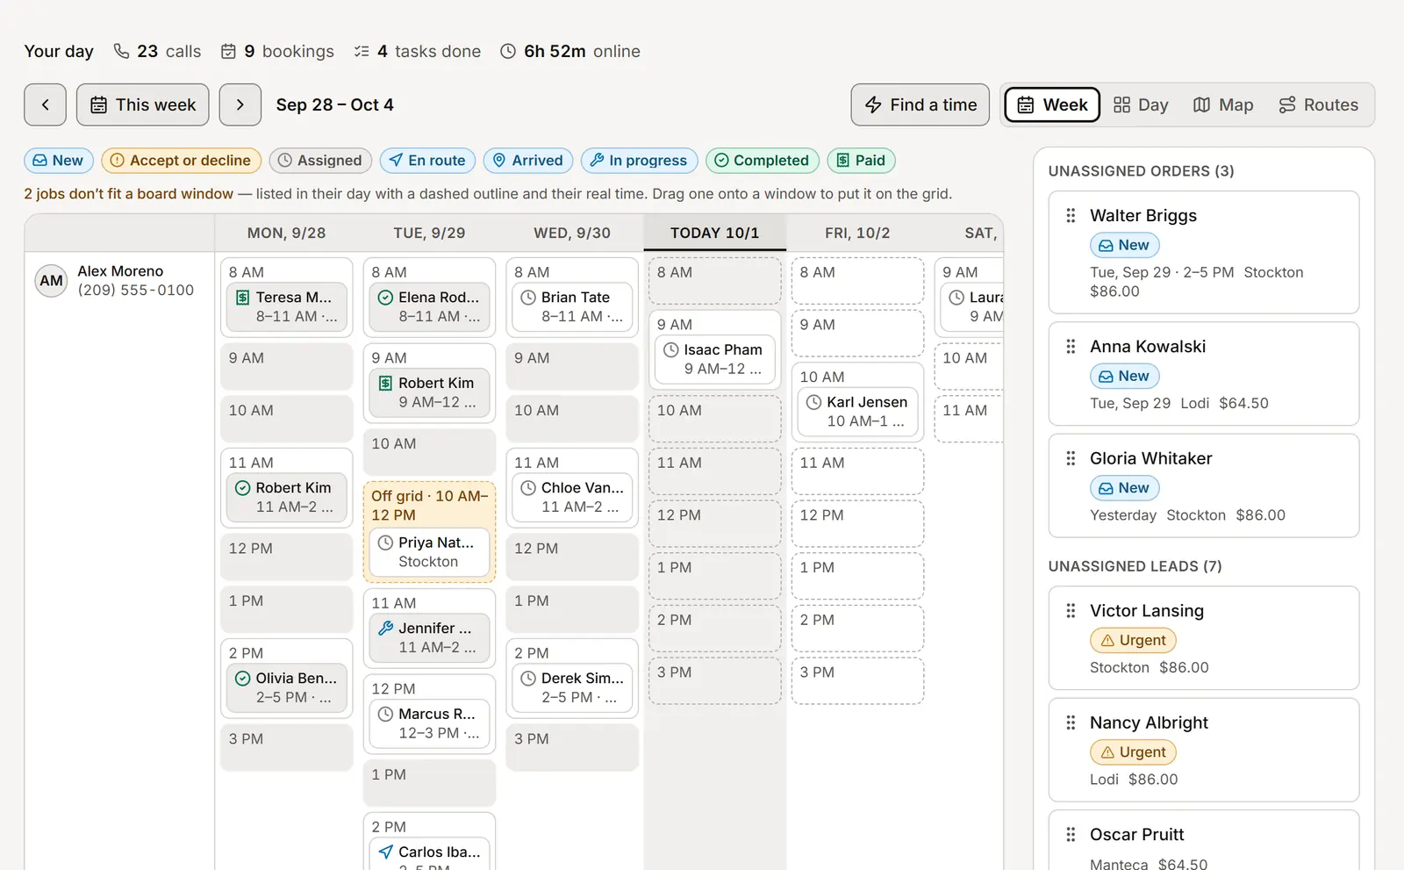Grab the drag handle on Oscar Pruitt card

[x=1071, y=834]
